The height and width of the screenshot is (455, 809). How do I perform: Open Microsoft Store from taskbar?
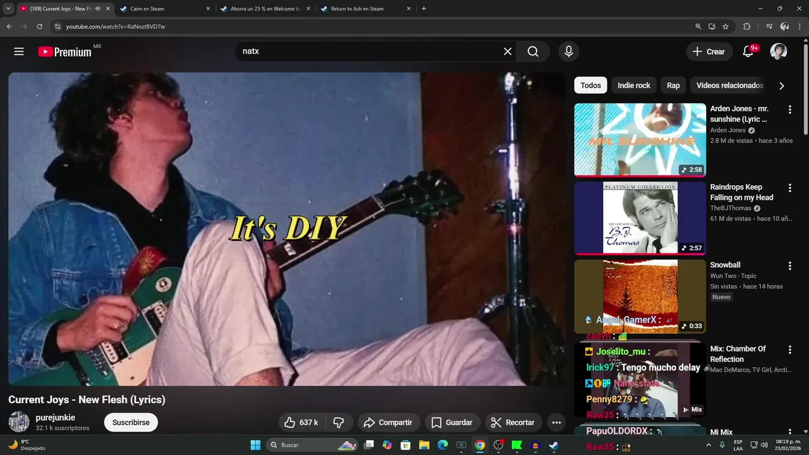tap(406, 445)
